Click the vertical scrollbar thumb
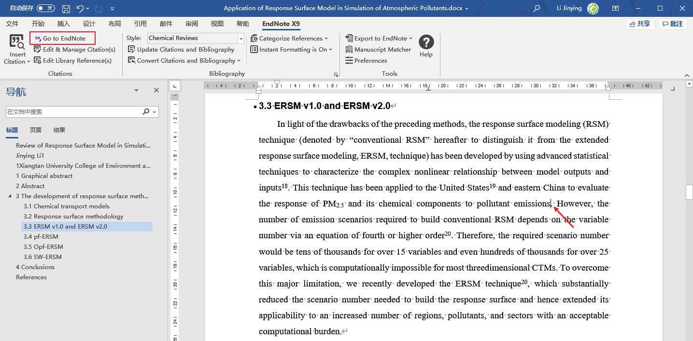Viewport: 693px width, 341px height. pyautogui.click(x=689, y=191)
